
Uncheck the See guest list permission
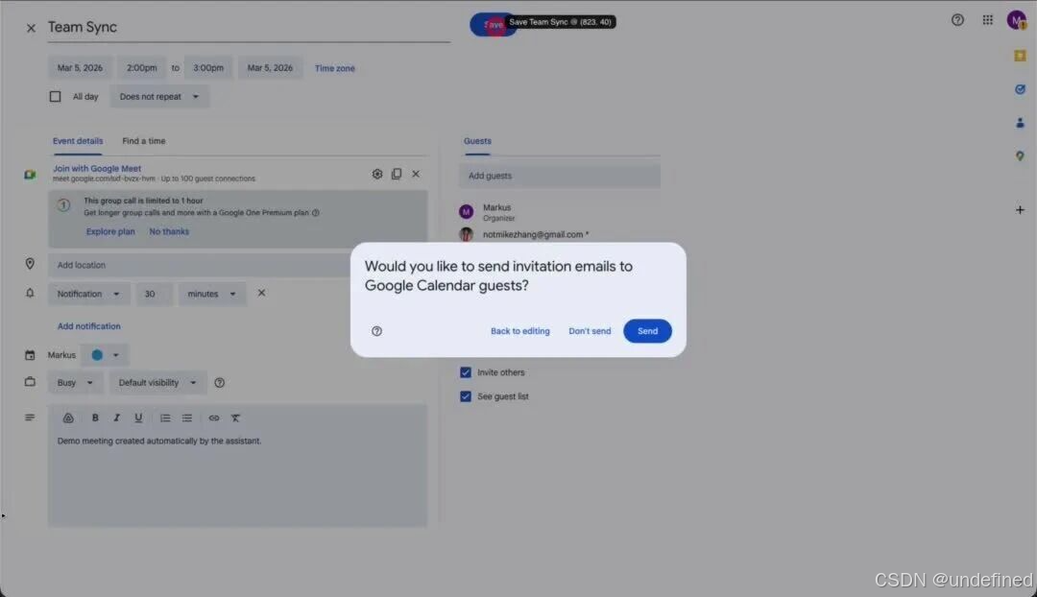pos(466,396)
